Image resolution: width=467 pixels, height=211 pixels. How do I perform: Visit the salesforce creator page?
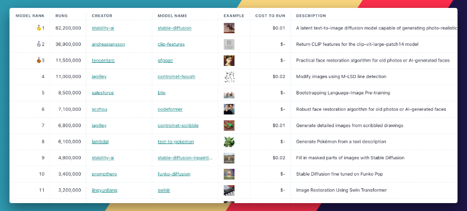(x=103, y=93)
